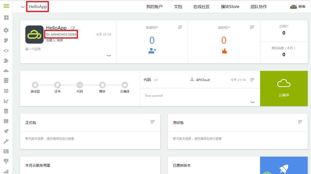The image size is (311, 174).
Task: Go to the 证书 step
Action: click(57, 88)
